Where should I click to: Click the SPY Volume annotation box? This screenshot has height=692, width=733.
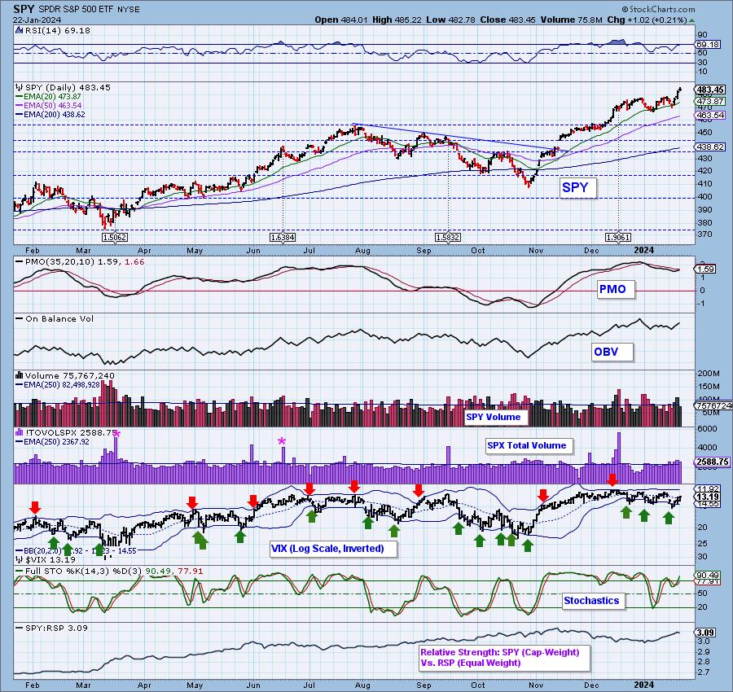tap(495, 418)
